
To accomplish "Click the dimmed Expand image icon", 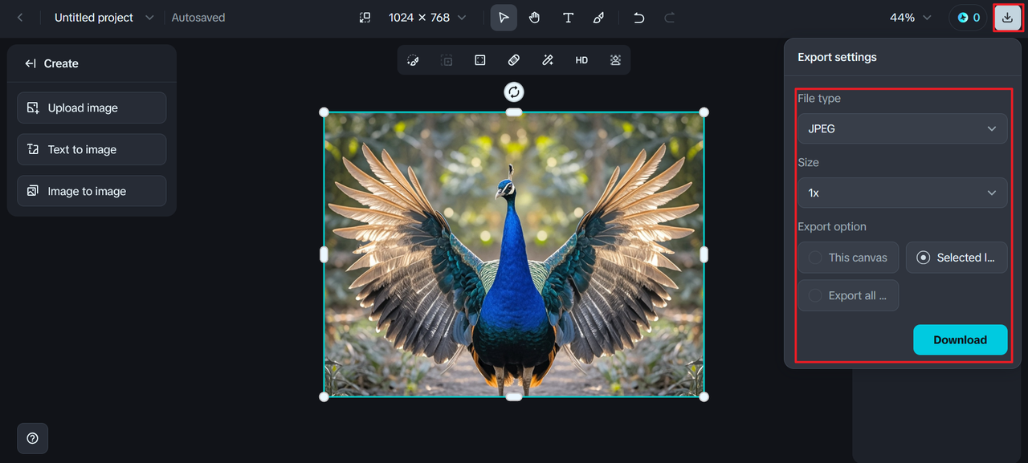I will point(447,60).
